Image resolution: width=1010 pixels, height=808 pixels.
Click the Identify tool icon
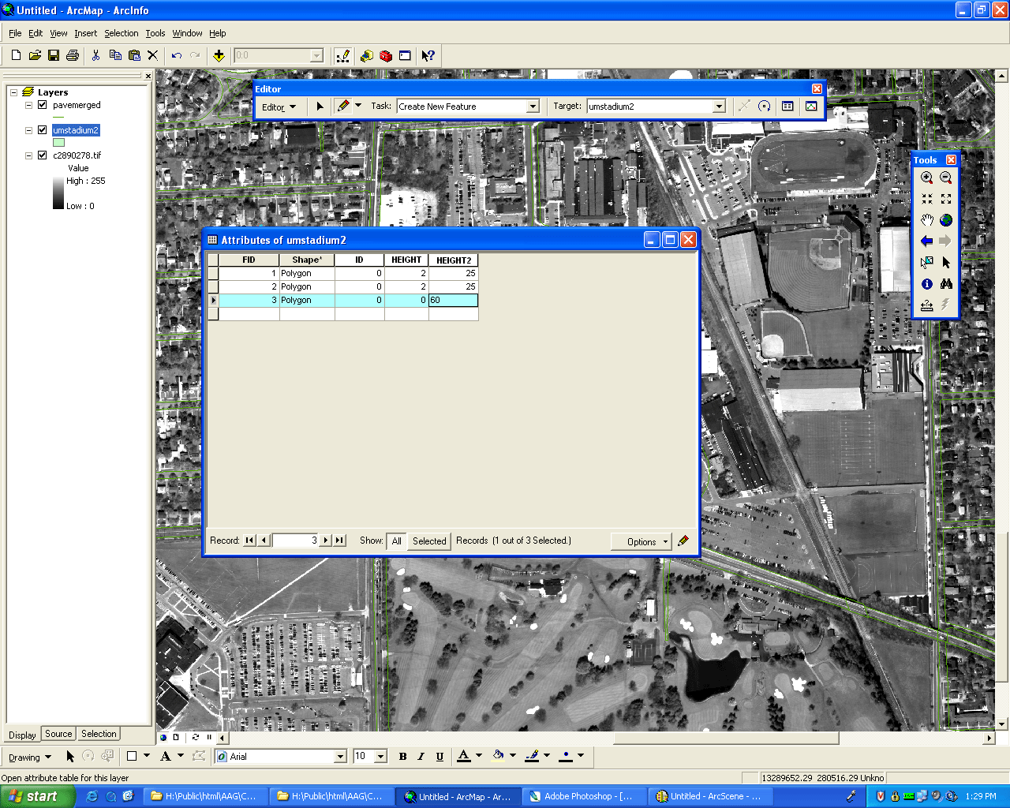(x=926, y=284)
